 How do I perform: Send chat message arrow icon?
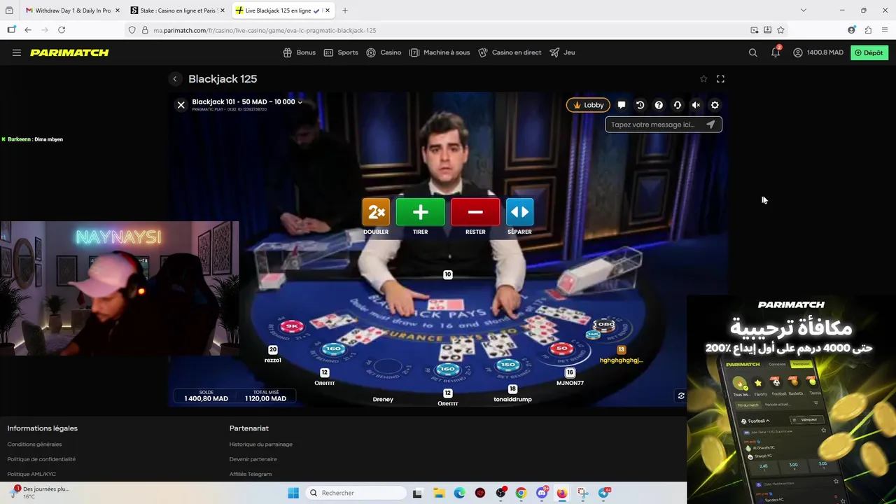[711, 125]
